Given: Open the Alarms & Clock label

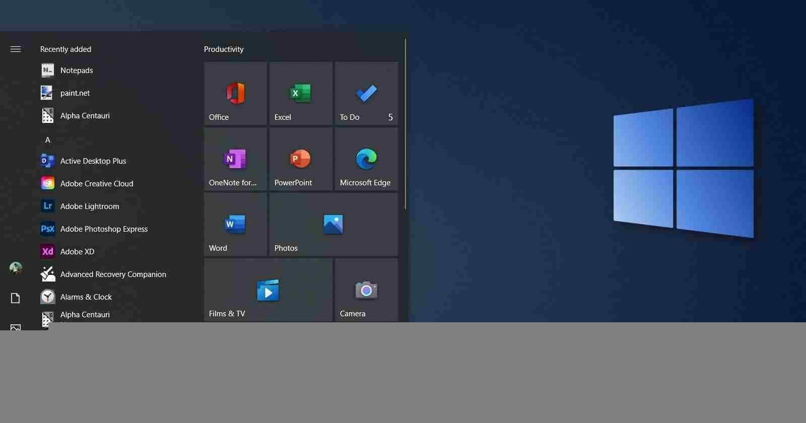Looking at the screenshot, I should click(86, 297).
